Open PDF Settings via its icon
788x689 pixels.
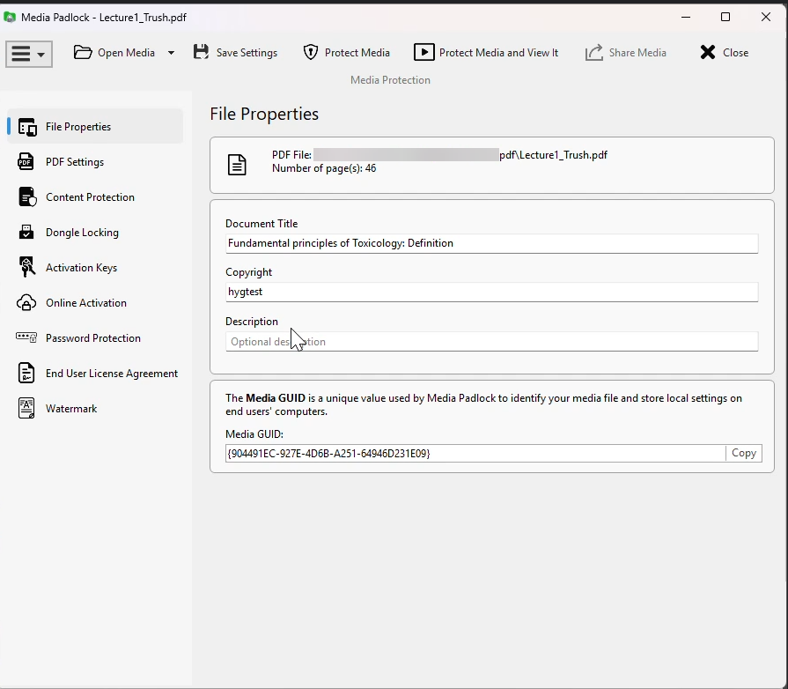pos(27,162)
